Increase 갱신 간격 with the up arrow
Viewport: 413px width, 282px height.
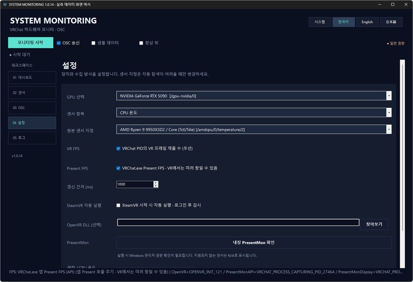point(156,183)
